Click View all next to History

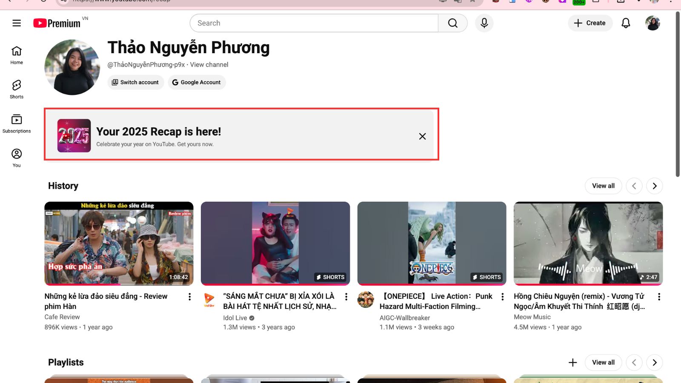(x=603, y=186)
